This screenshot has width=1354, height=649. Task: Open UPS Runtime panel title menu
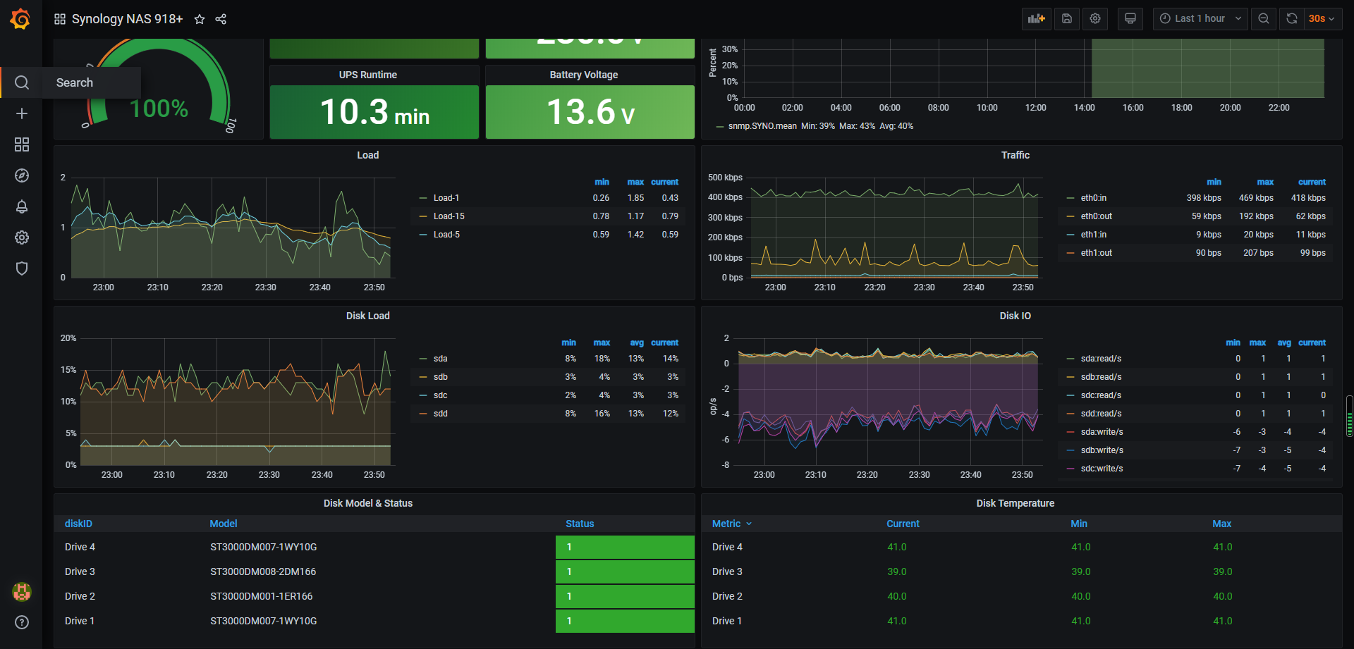pyautogui.click(x=367, y=75)
